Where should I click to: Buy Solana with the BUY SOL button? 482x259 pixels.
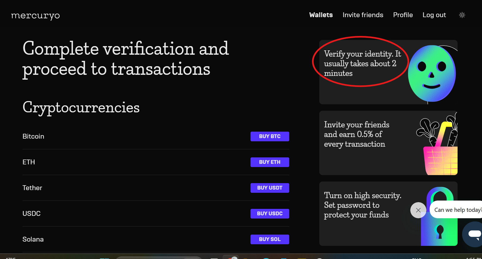tap(270, 239)
